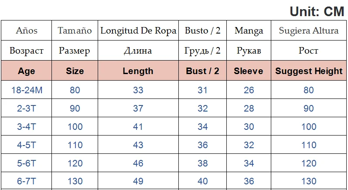The height and width of the screenshot is (190, 348).
Task: Select the Spanish header Años
Action: coord(27,31)
